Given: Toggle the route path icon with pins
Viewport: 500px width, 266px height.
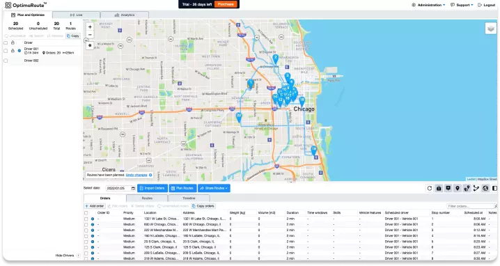Looking at the screenshot, I should pos(467,189).
